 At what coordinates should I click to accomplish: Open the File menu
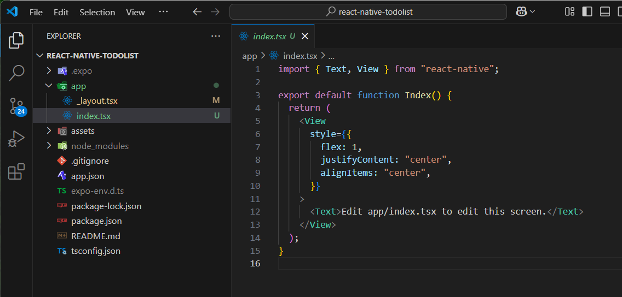click(36, 12)
